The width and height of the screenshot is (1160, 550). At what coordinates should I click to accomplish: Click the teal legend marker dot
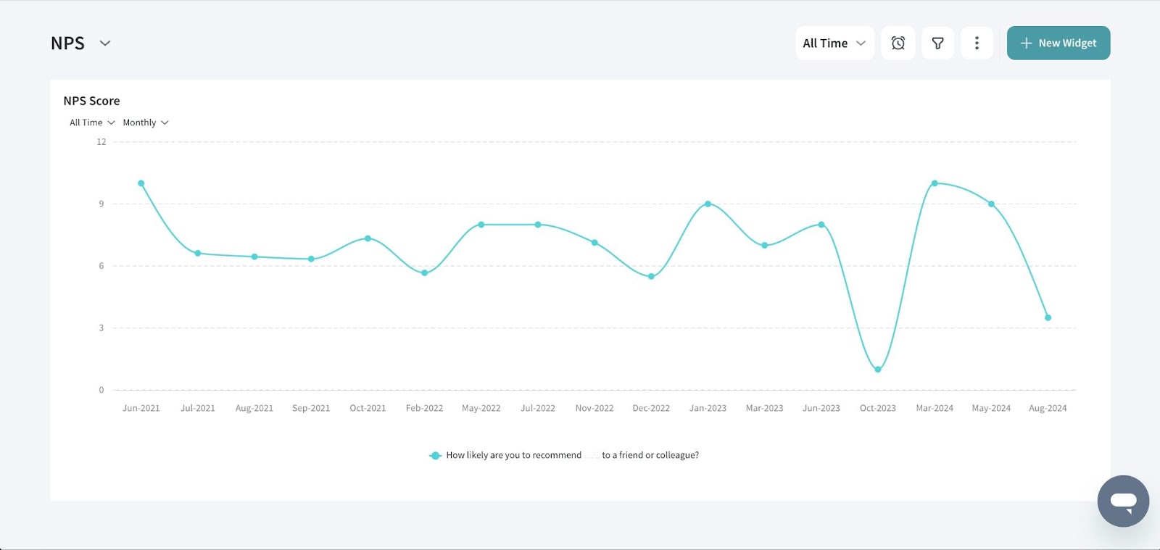pyautogui.click(x=435, y=456)
